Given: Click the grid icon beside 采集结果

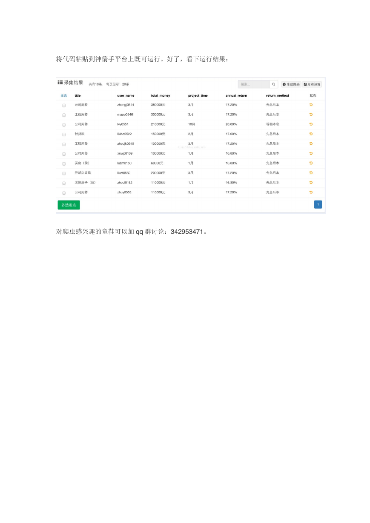Looking at the screenshot, I should click(60, 82).
